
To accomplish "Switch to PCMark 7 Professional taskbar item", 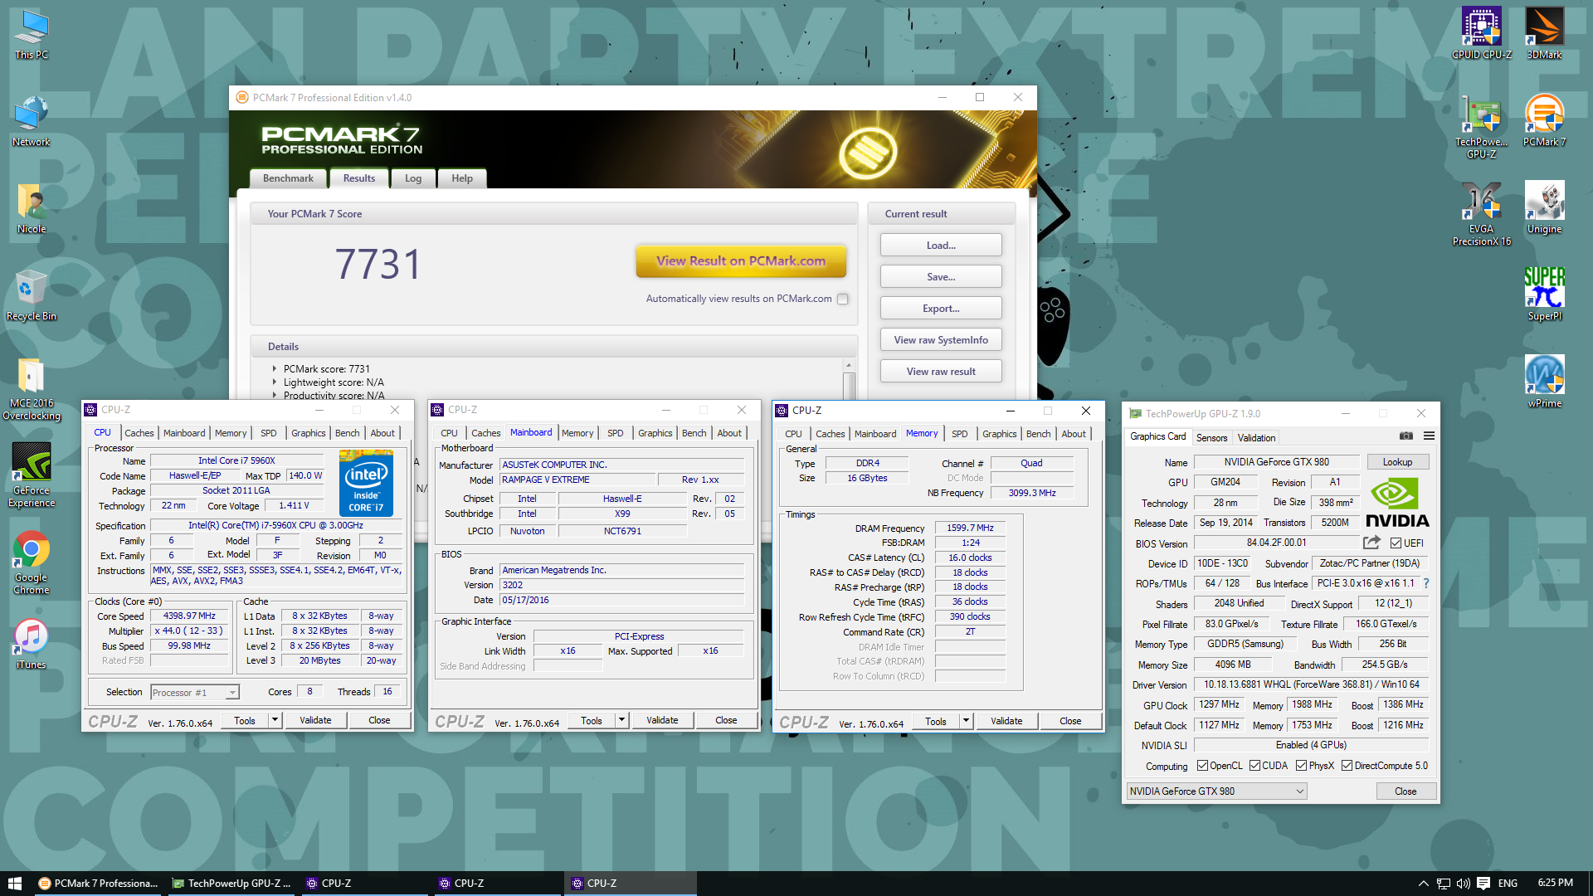I will tap(98, 884).
